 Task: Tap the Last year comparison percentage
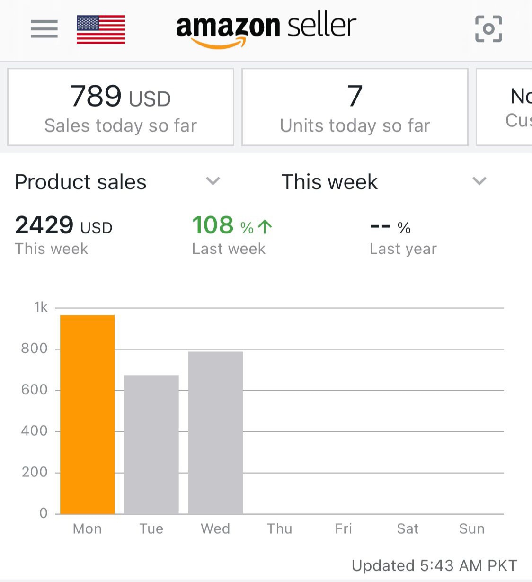tap(391, 227)
